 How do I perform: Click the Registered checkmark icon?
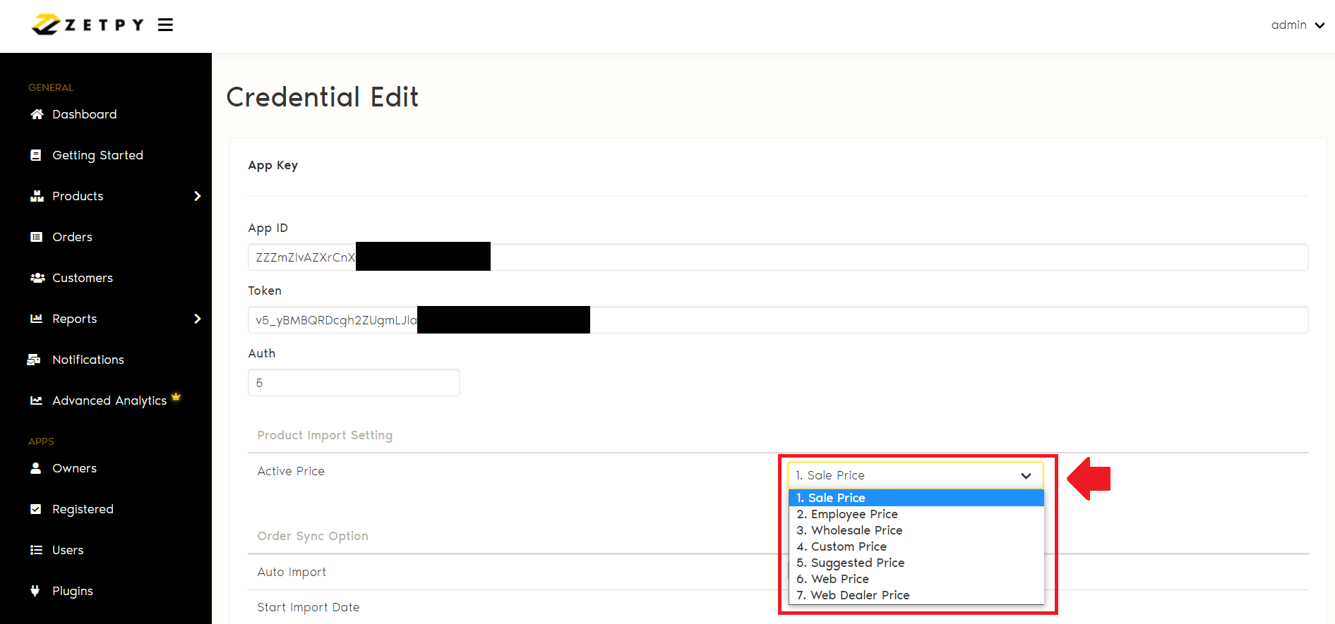pyautogui.click(x=36, y=509)
